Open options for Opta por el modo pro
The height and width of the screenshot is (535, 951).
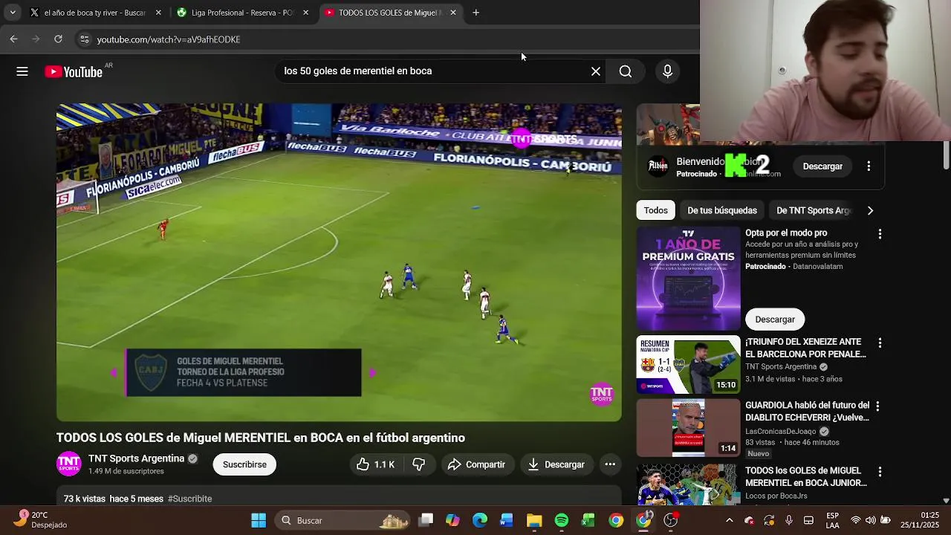[880, 234]
